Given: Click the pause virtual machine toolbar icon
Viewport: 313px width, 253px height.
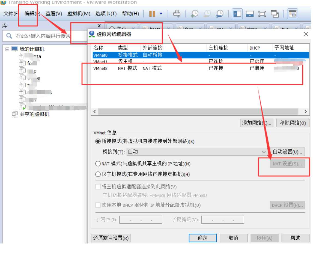Looking at the screenshot, I should [x=152, y=14].
